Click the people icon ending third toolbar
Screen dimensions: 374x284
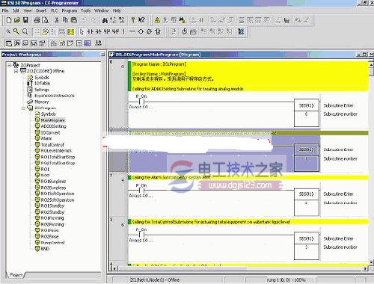point(98,43)
